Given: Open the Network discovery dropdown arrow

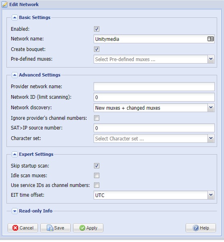Looking at the screenshot, I should coord(211,108).
